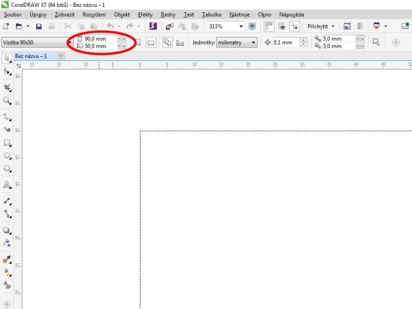Apply layout to current page only
The width and height of the screenshot is (412, 309).
tap(180, 42)
